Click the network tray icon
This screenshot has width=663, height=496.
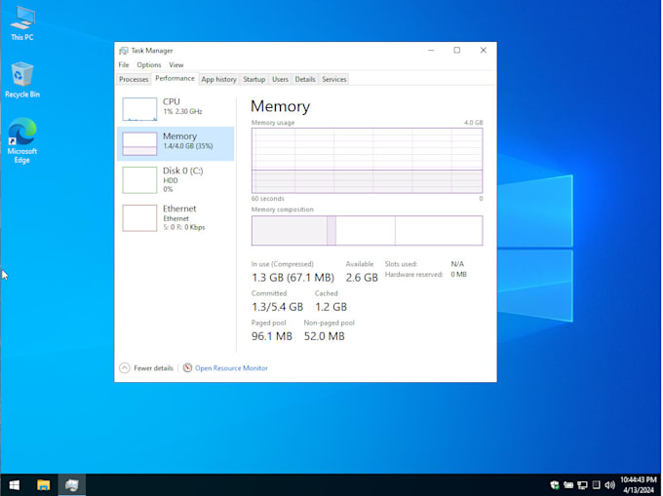point(582,485)
